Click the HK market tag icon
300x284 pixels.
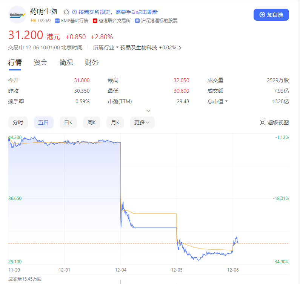coord(33,21)
